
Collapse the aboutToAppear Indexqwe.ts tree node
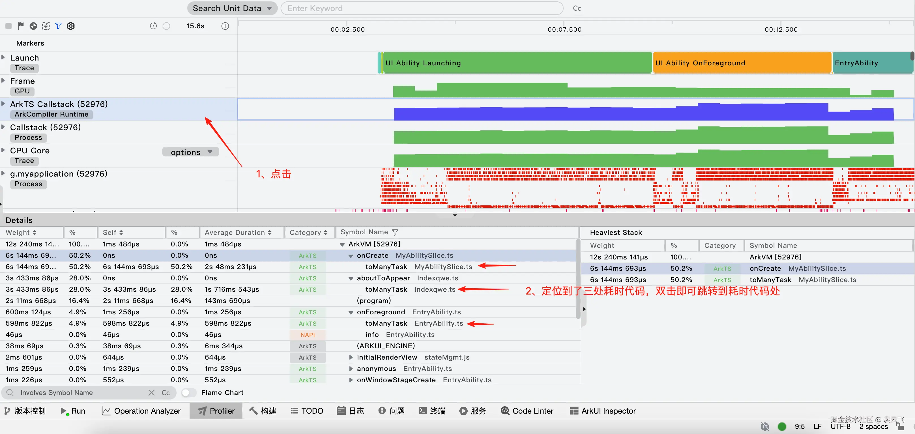(x=351, y=278)
